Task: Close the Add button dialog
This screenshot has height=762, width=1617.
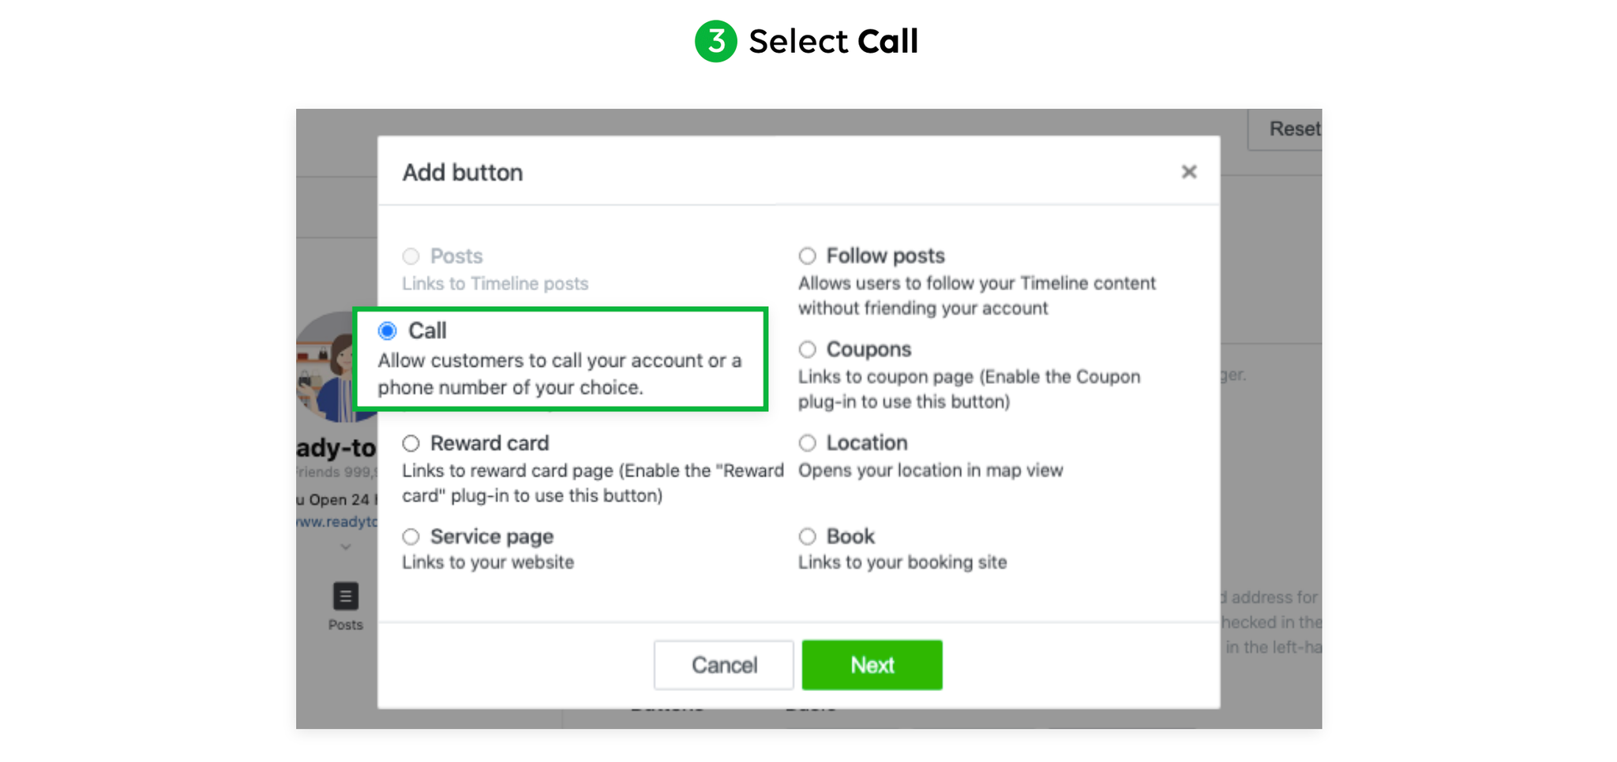Action: click(x=1188, y=172)
